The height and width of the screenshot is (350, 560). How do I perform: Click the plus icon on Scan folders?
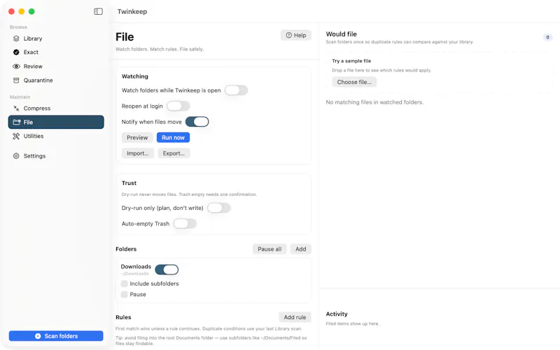pyautogui.click(x=38, y=336)
